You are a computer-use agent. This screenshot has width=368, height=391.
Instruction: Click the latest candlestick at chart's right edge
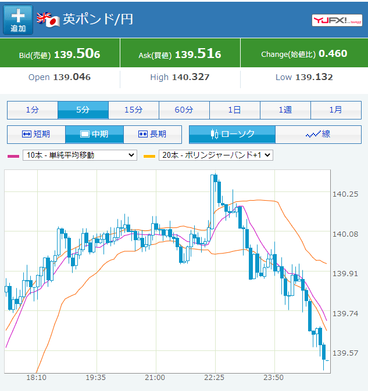(327, 361)
